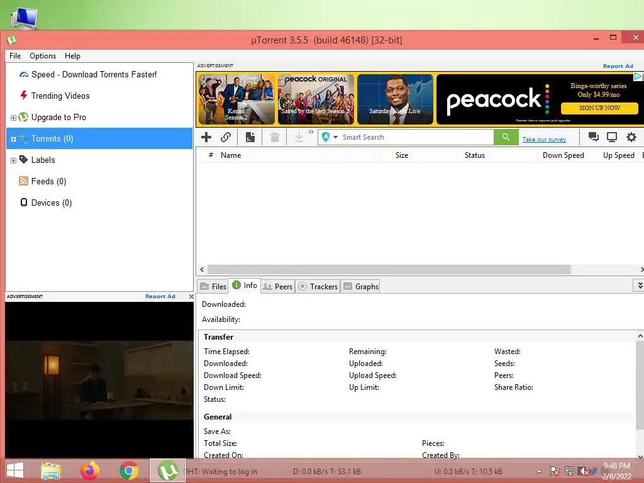Click the Add Torrent plus icon

[206, 137]
